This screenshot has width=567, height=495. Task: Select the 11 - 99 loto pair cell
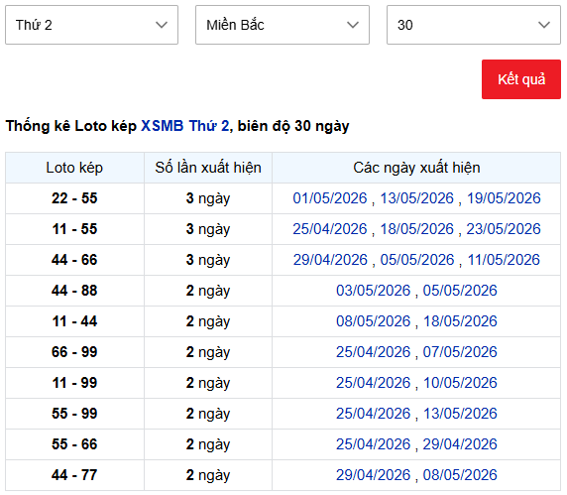pos(74,383)
